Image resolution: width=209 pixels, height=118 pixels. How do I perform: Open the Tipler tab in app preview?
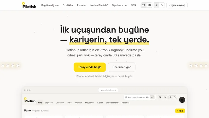click(x=69, y=103)
